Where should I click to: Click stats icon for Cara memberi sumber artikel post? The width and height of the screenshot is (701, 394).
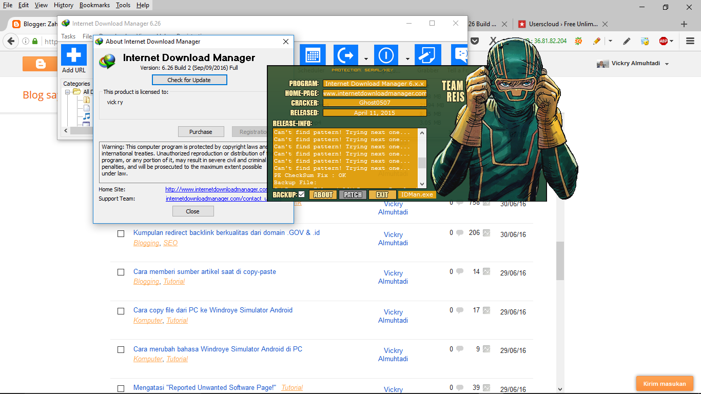[x=486, y=271]
